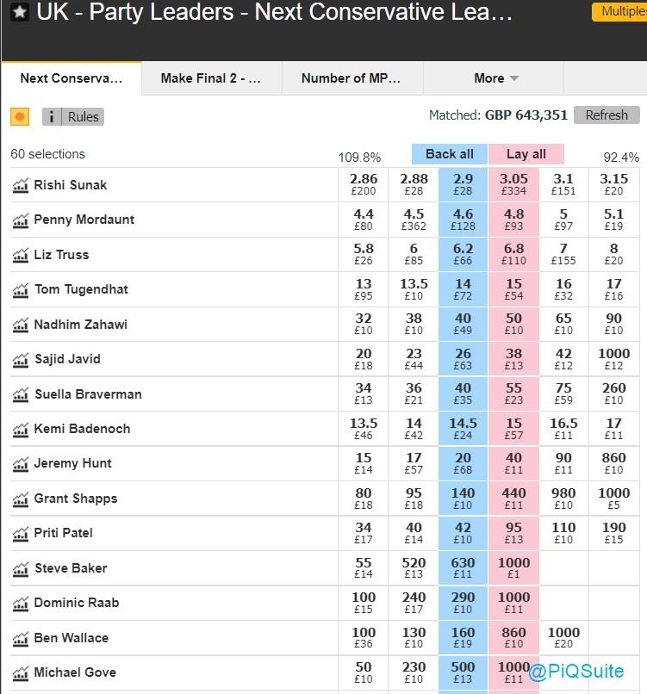The width and height of the screenshot is (647, 694).
Task: Lay Tom Tugendhat at 15 odds
Action: [513, 289]
